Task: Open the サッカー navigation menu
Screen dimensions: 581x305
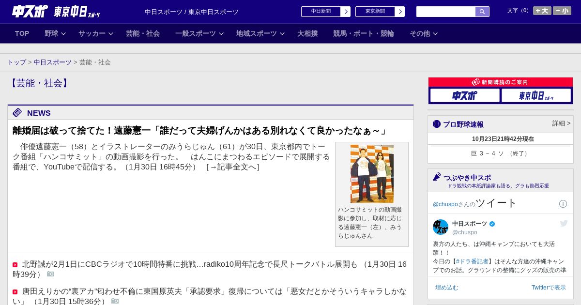Action: [92, 33]
